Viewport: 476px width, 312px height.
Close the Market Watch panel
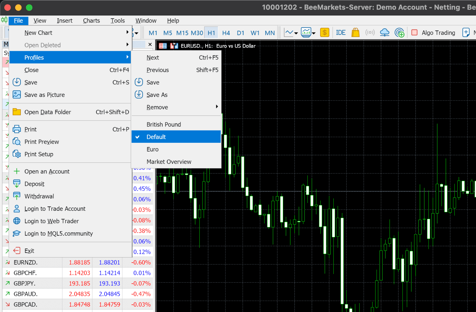coord(150,44)
